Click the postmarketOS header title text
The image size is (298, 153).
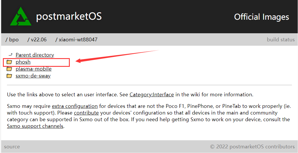(69, 16)
